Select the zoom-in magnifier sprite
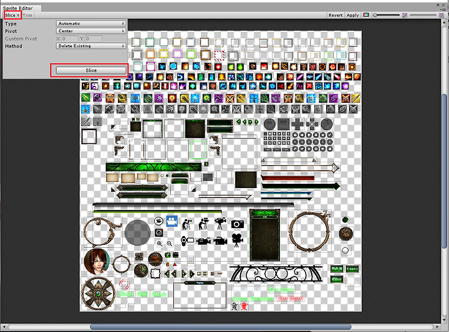The image size is (449, 332). pos(160,244)
